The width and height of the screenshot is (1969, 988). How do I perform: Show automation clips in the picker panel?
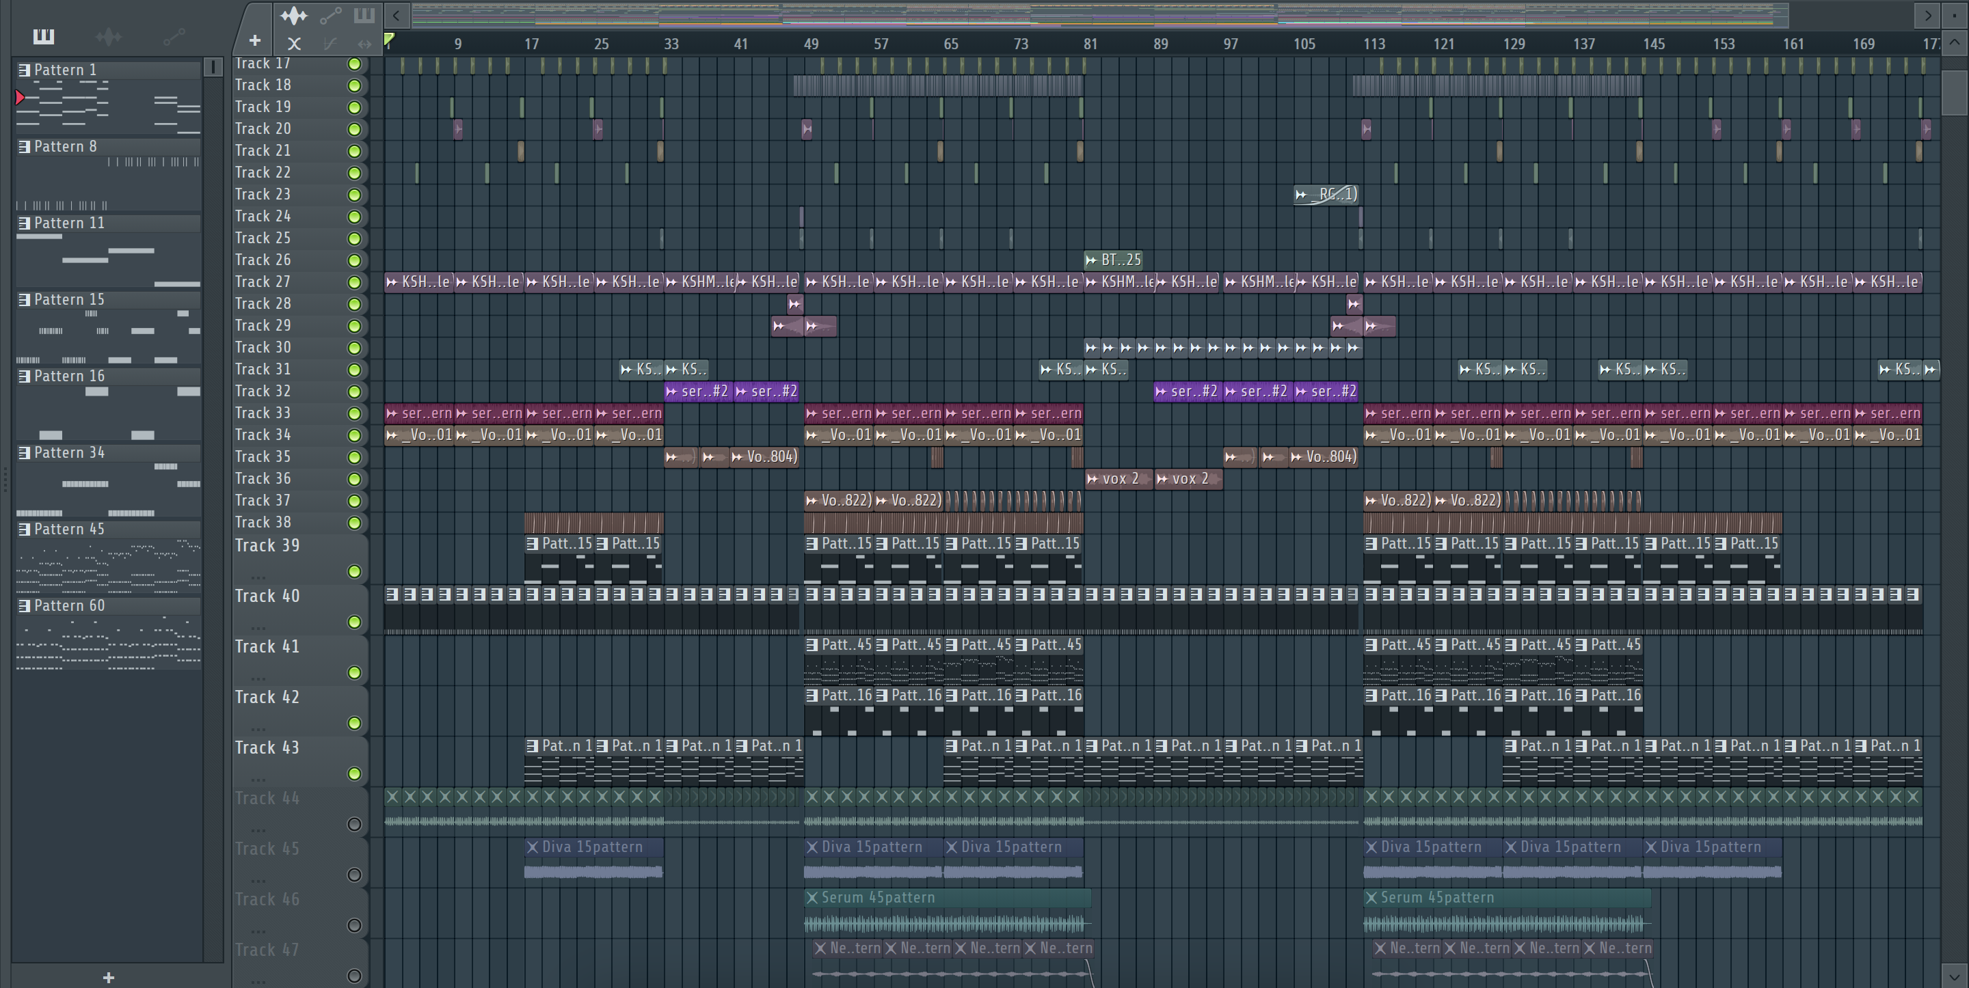[x=174, y=36]
